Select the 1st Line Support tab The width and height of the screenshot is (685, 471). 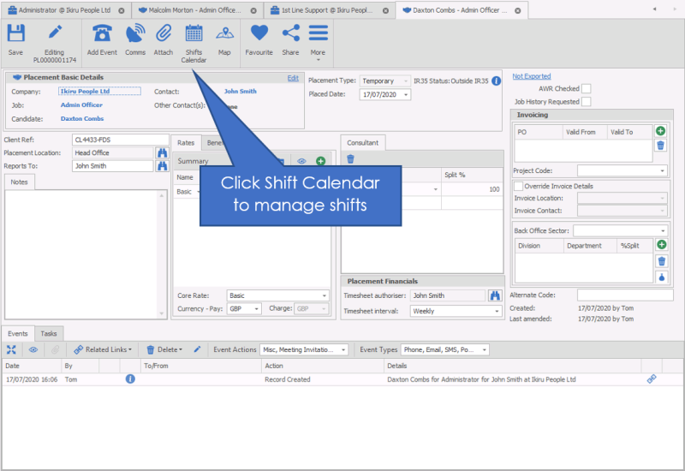(327, 10)
